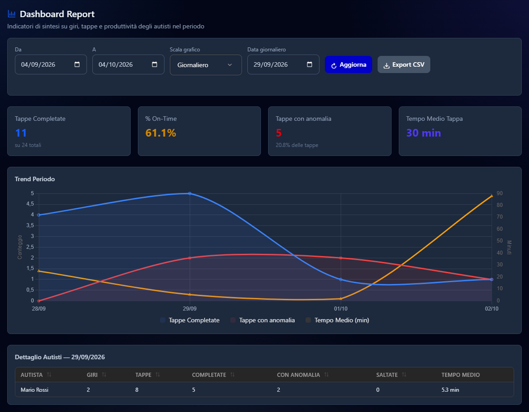
Task: Click the Tempo Medio Tappa value 30 min
Action: [424, 133]
